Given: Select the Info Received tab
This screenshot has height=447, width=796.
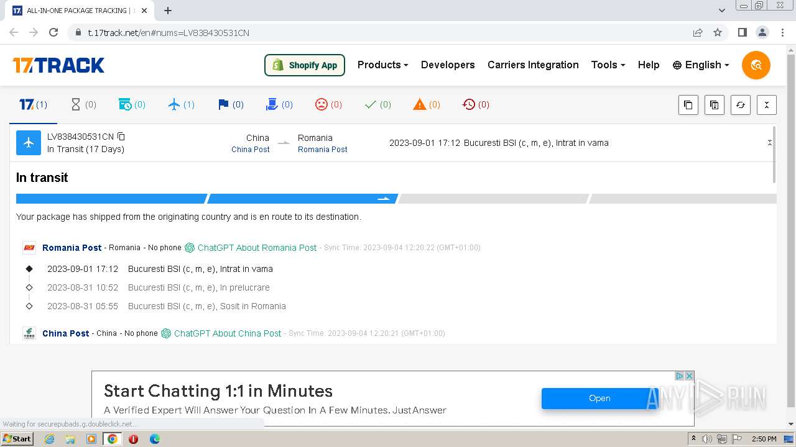Looking at the screenshot, I should (x=132, y=104).
